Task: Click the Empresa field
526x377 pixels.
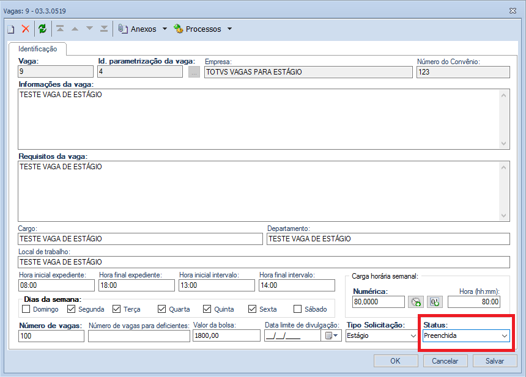Action: [x=309, y=72]
